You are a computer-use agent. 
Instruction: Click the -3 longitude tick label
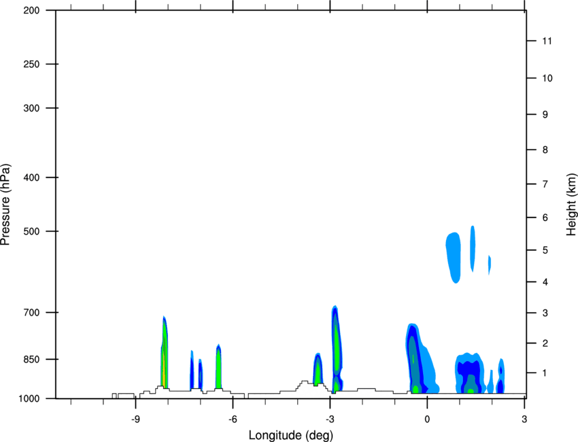pyautogui.click(x=330, y=419)
